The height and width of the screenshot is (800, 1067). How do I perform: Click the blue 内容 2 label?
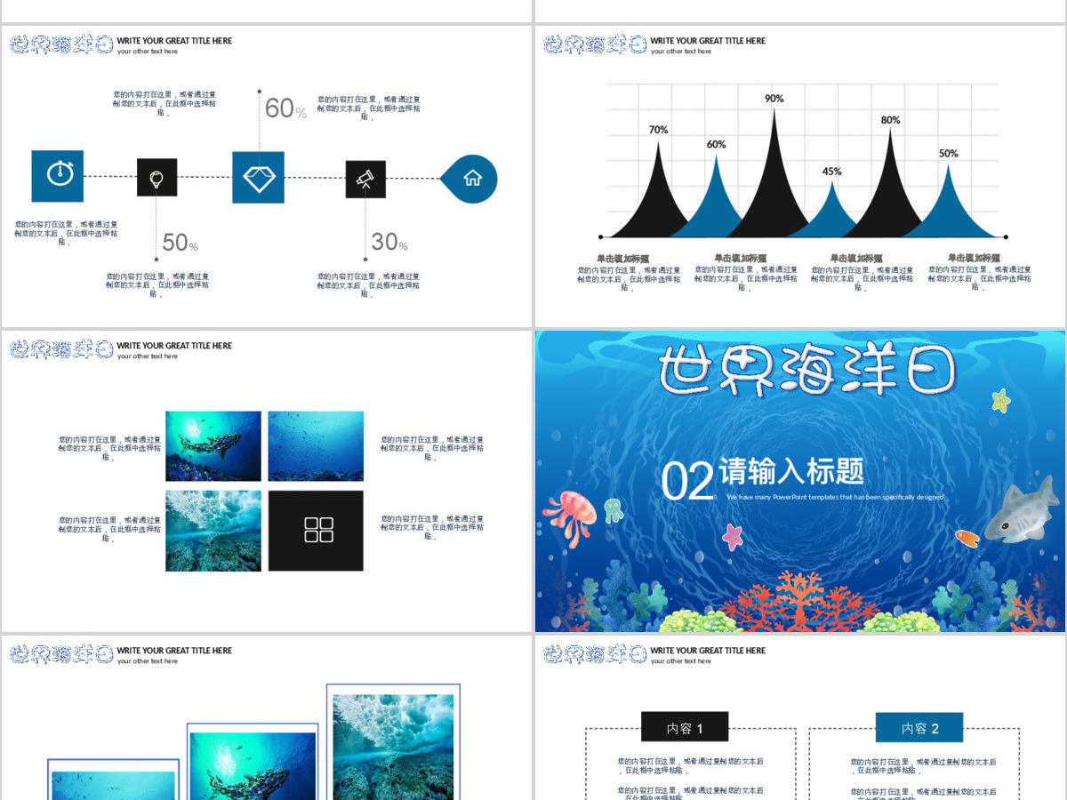(x=919, y=727)
